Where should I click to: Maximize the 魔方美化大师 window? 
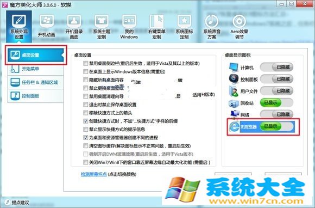[292, 4]
